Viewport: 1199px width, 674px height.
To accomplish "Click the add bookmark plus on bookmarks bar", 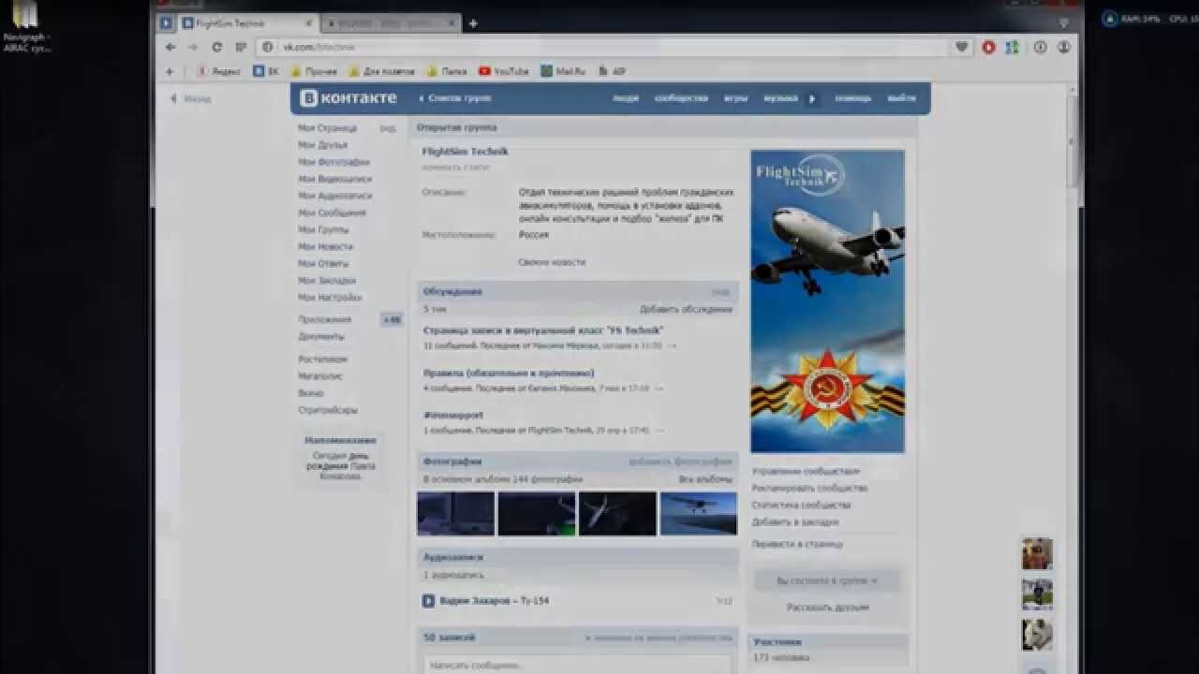I will point(170,71).
